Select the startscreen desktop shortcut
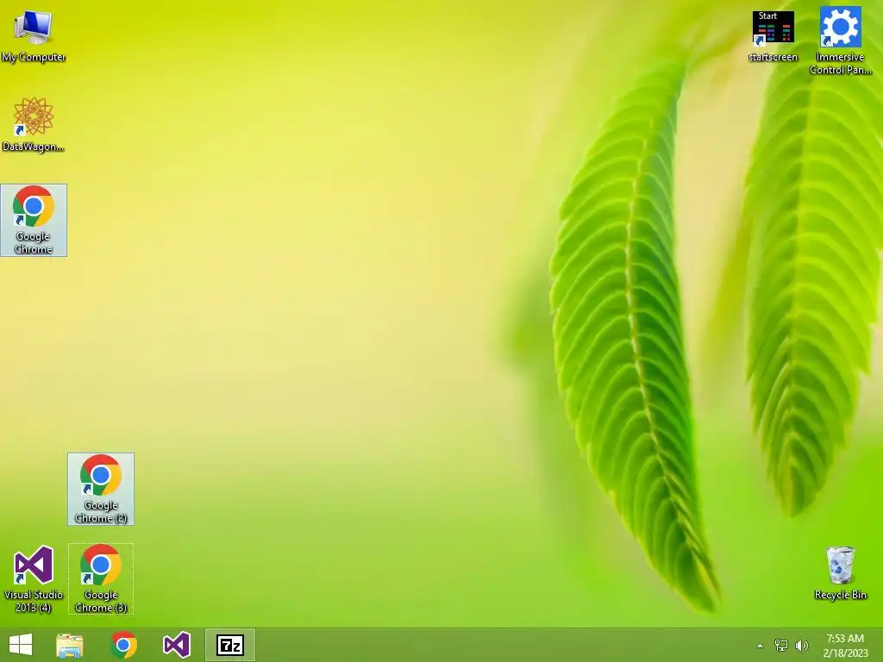The height and width of the screenshot is (662, 883). 773,36
